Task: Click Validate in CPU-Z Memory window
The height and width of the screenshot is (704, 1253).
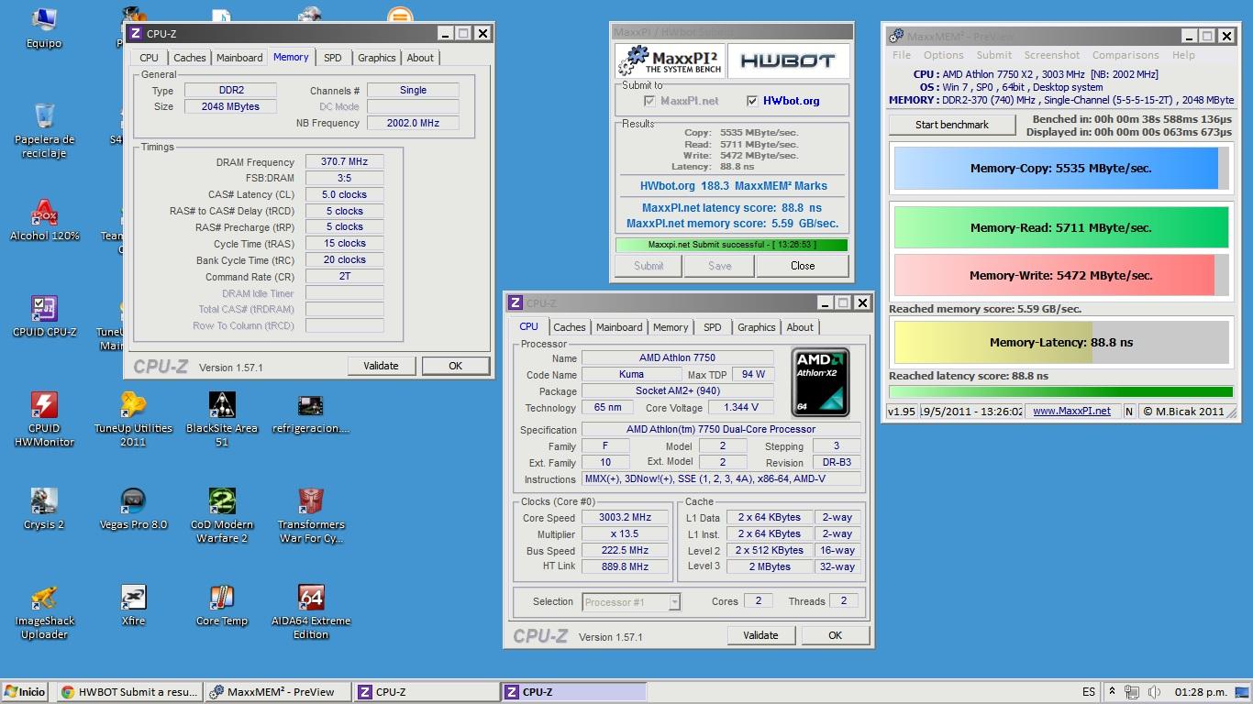Action: pos(381,366)
